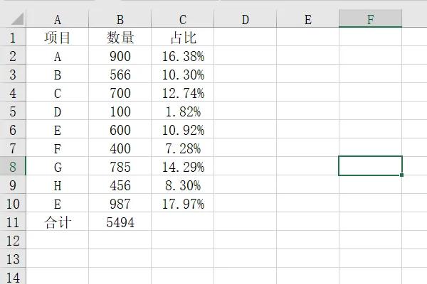
Task: Click percentage cell 10.92%
Action: (182, 129)
